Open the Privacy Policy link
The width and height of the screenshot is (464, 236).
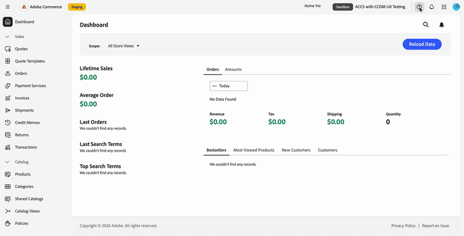coord(403,225)
